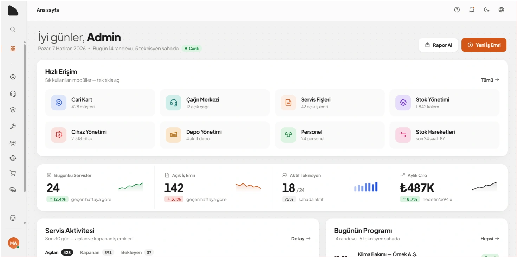518x258 pixels.
Task: Toggle dark mode with moon icon
Action: tap(486, 10)
